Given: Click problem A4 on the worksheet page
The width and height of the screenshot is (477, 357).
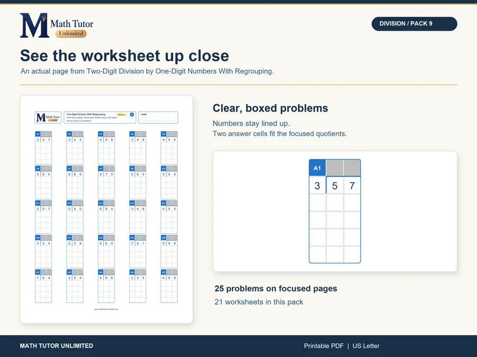Looking at the screenshot, I should pyautogui.click(x=137, y=148).
